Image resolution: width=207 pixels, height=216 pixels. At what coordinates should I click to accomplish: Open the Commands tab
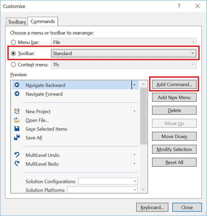click(x=43, y=22)
